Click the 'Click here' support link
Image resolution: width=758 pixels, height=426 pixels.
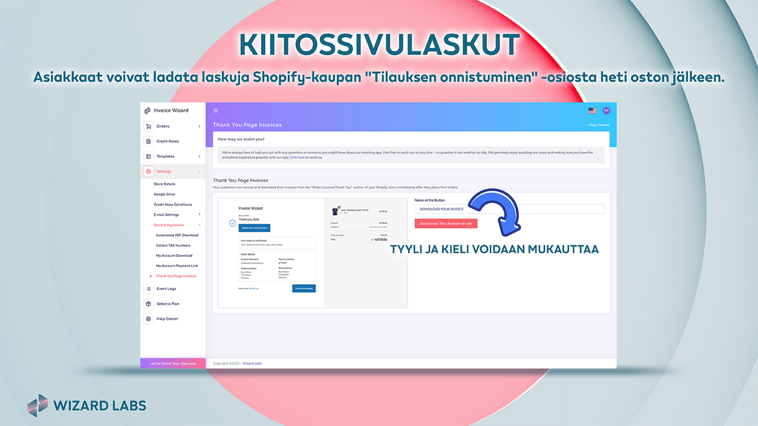click(x=297, y=157)
